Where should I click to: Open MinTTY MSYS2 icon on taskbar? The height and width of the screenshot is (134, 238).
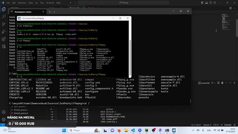pyautogui.click(x=174, y=130)
